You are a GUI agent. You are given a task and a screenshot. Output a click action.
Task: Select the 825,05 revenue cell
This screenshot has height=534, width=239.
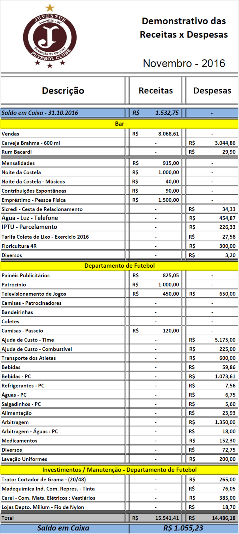156,275
